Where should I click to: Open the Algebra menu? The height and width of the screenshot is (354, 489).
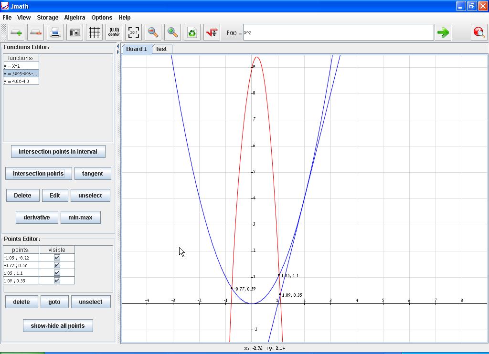click(x=74, y=17)
